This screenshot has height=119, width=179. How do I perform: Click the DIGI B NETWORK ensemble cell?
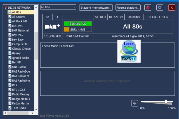[78, 36]
